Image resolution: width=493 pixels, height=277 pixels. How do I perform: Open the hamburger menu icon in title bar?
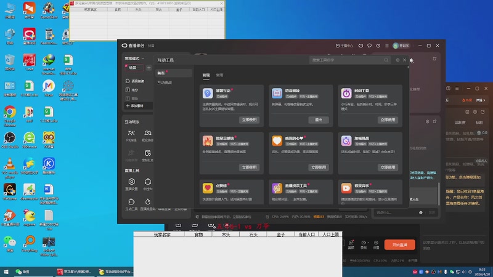[x=387, y=46]
